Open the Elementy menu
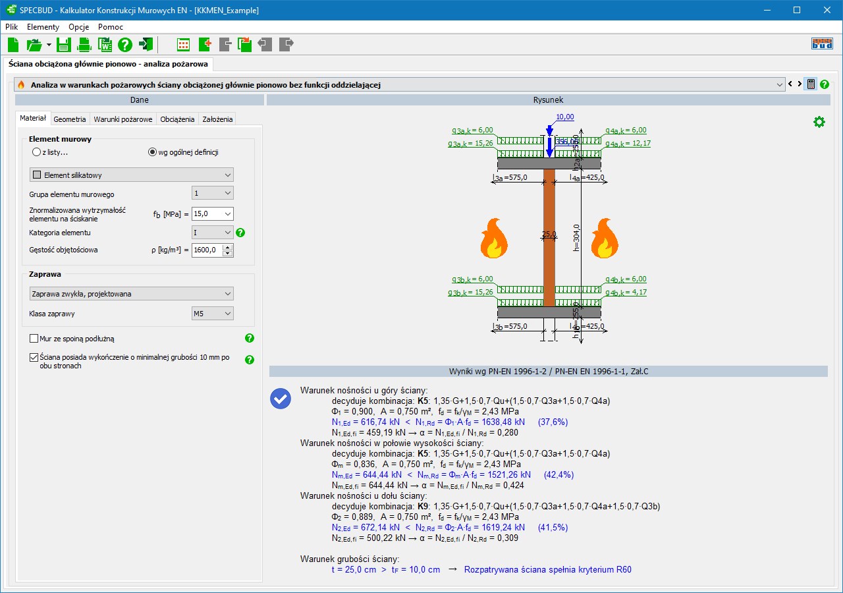The height and width of the screenshot is (593, 843). (43, 27)
